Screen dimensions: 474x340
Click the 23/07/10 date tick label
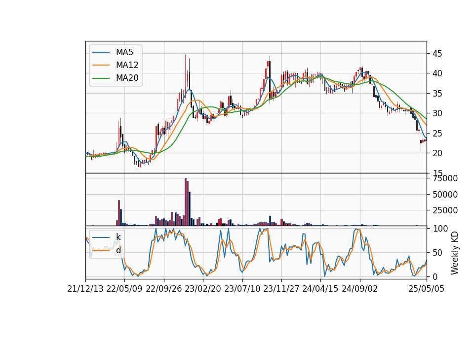point(242,289)
